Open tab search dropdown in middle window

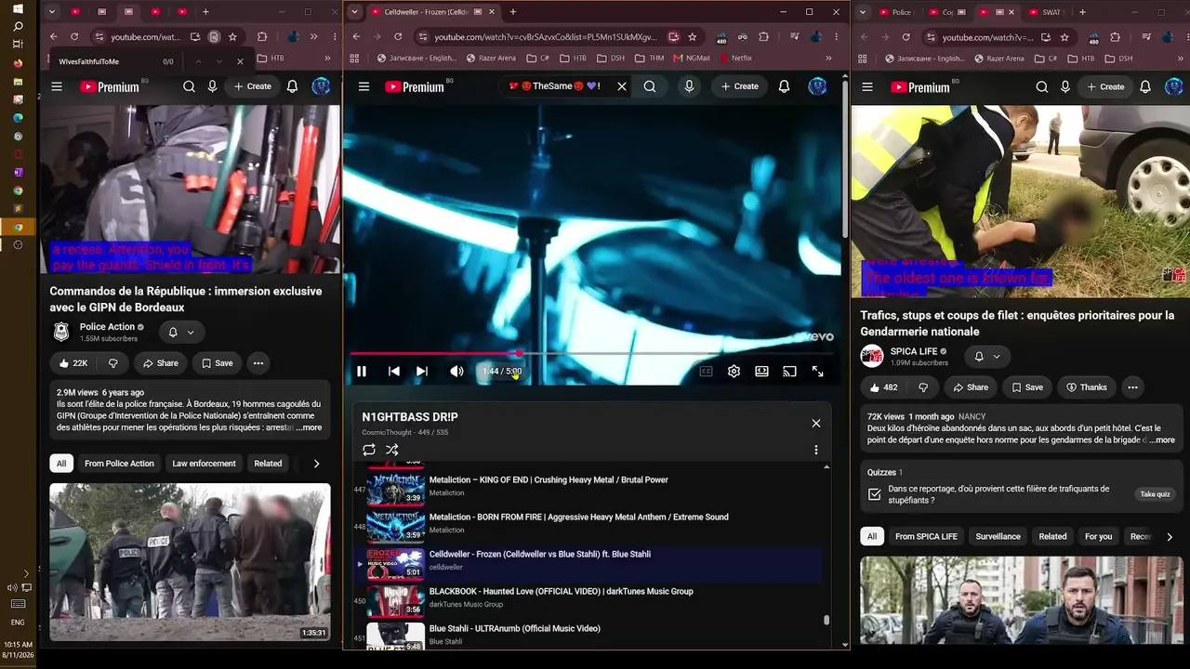354,12
